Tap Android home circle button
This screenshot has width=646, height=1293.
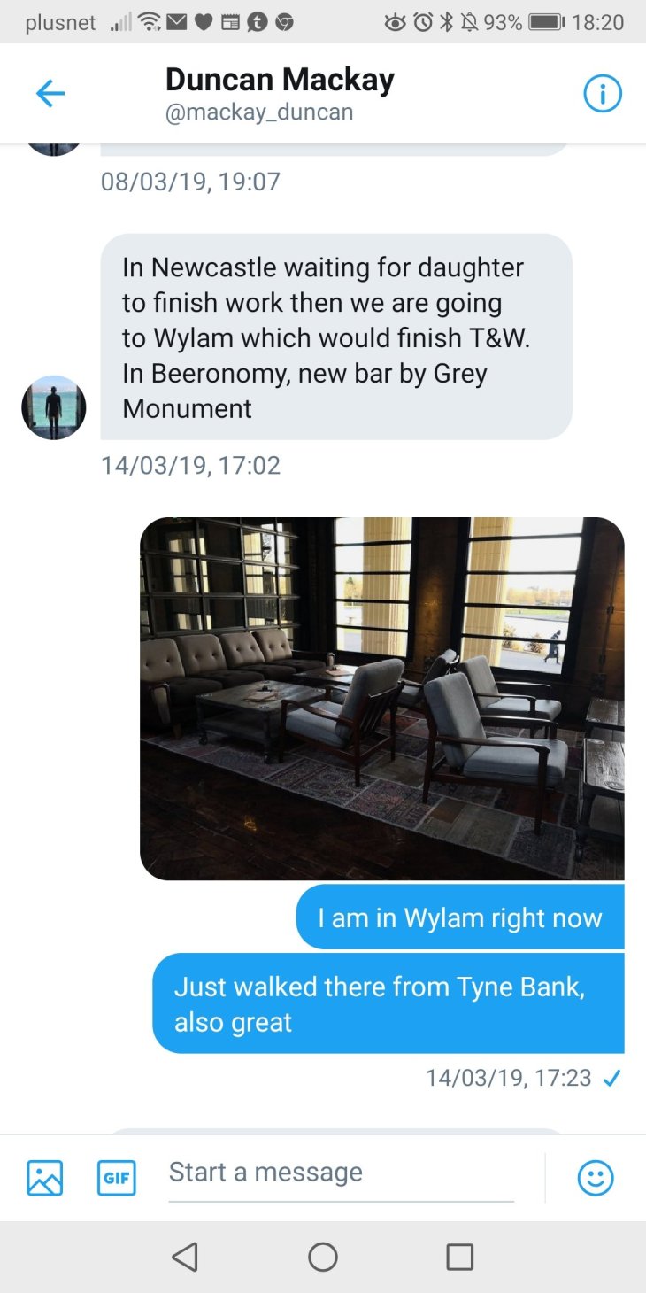(323, 1257)
